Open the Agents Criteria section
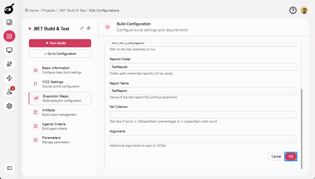The height and width of the screenshot is (179, 315). click(x=60, y=126)
